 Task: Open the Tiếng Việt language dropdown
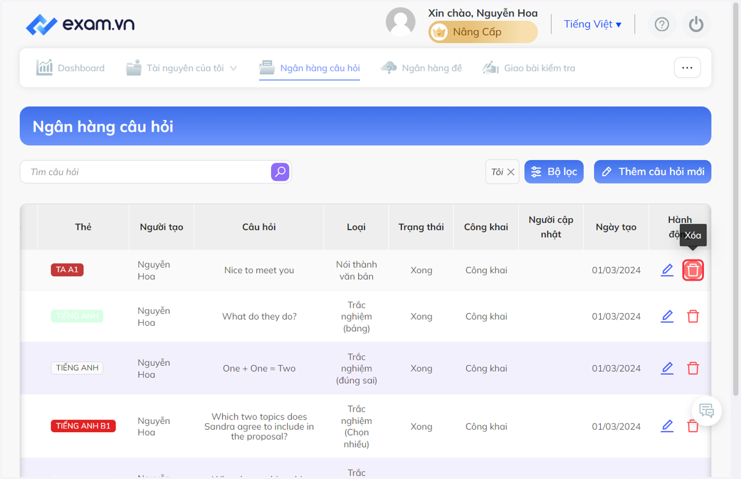click(x=593, y=24)
